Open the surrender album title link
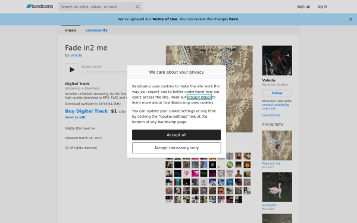This screenshot has height=223, width=357. coord(269,205)
